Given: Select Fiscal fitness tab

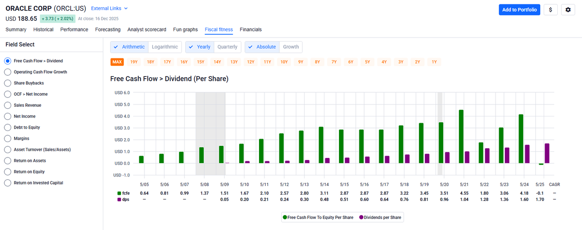Looking at the screenshot, I should coord(219,29).
